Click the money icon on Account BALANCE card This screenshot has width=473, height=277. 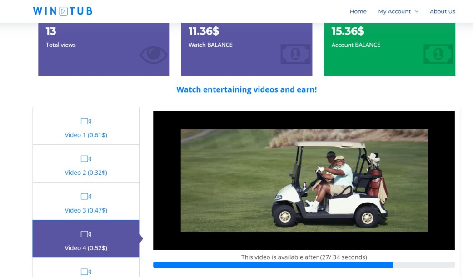(x=438, y=54)
